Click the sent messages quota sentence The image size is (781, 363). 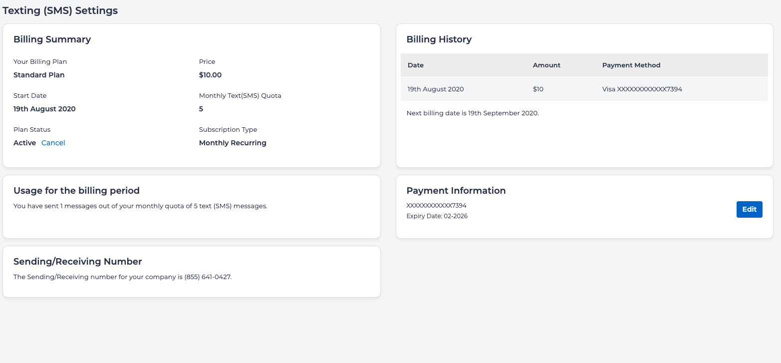click(x=140, y=206)
